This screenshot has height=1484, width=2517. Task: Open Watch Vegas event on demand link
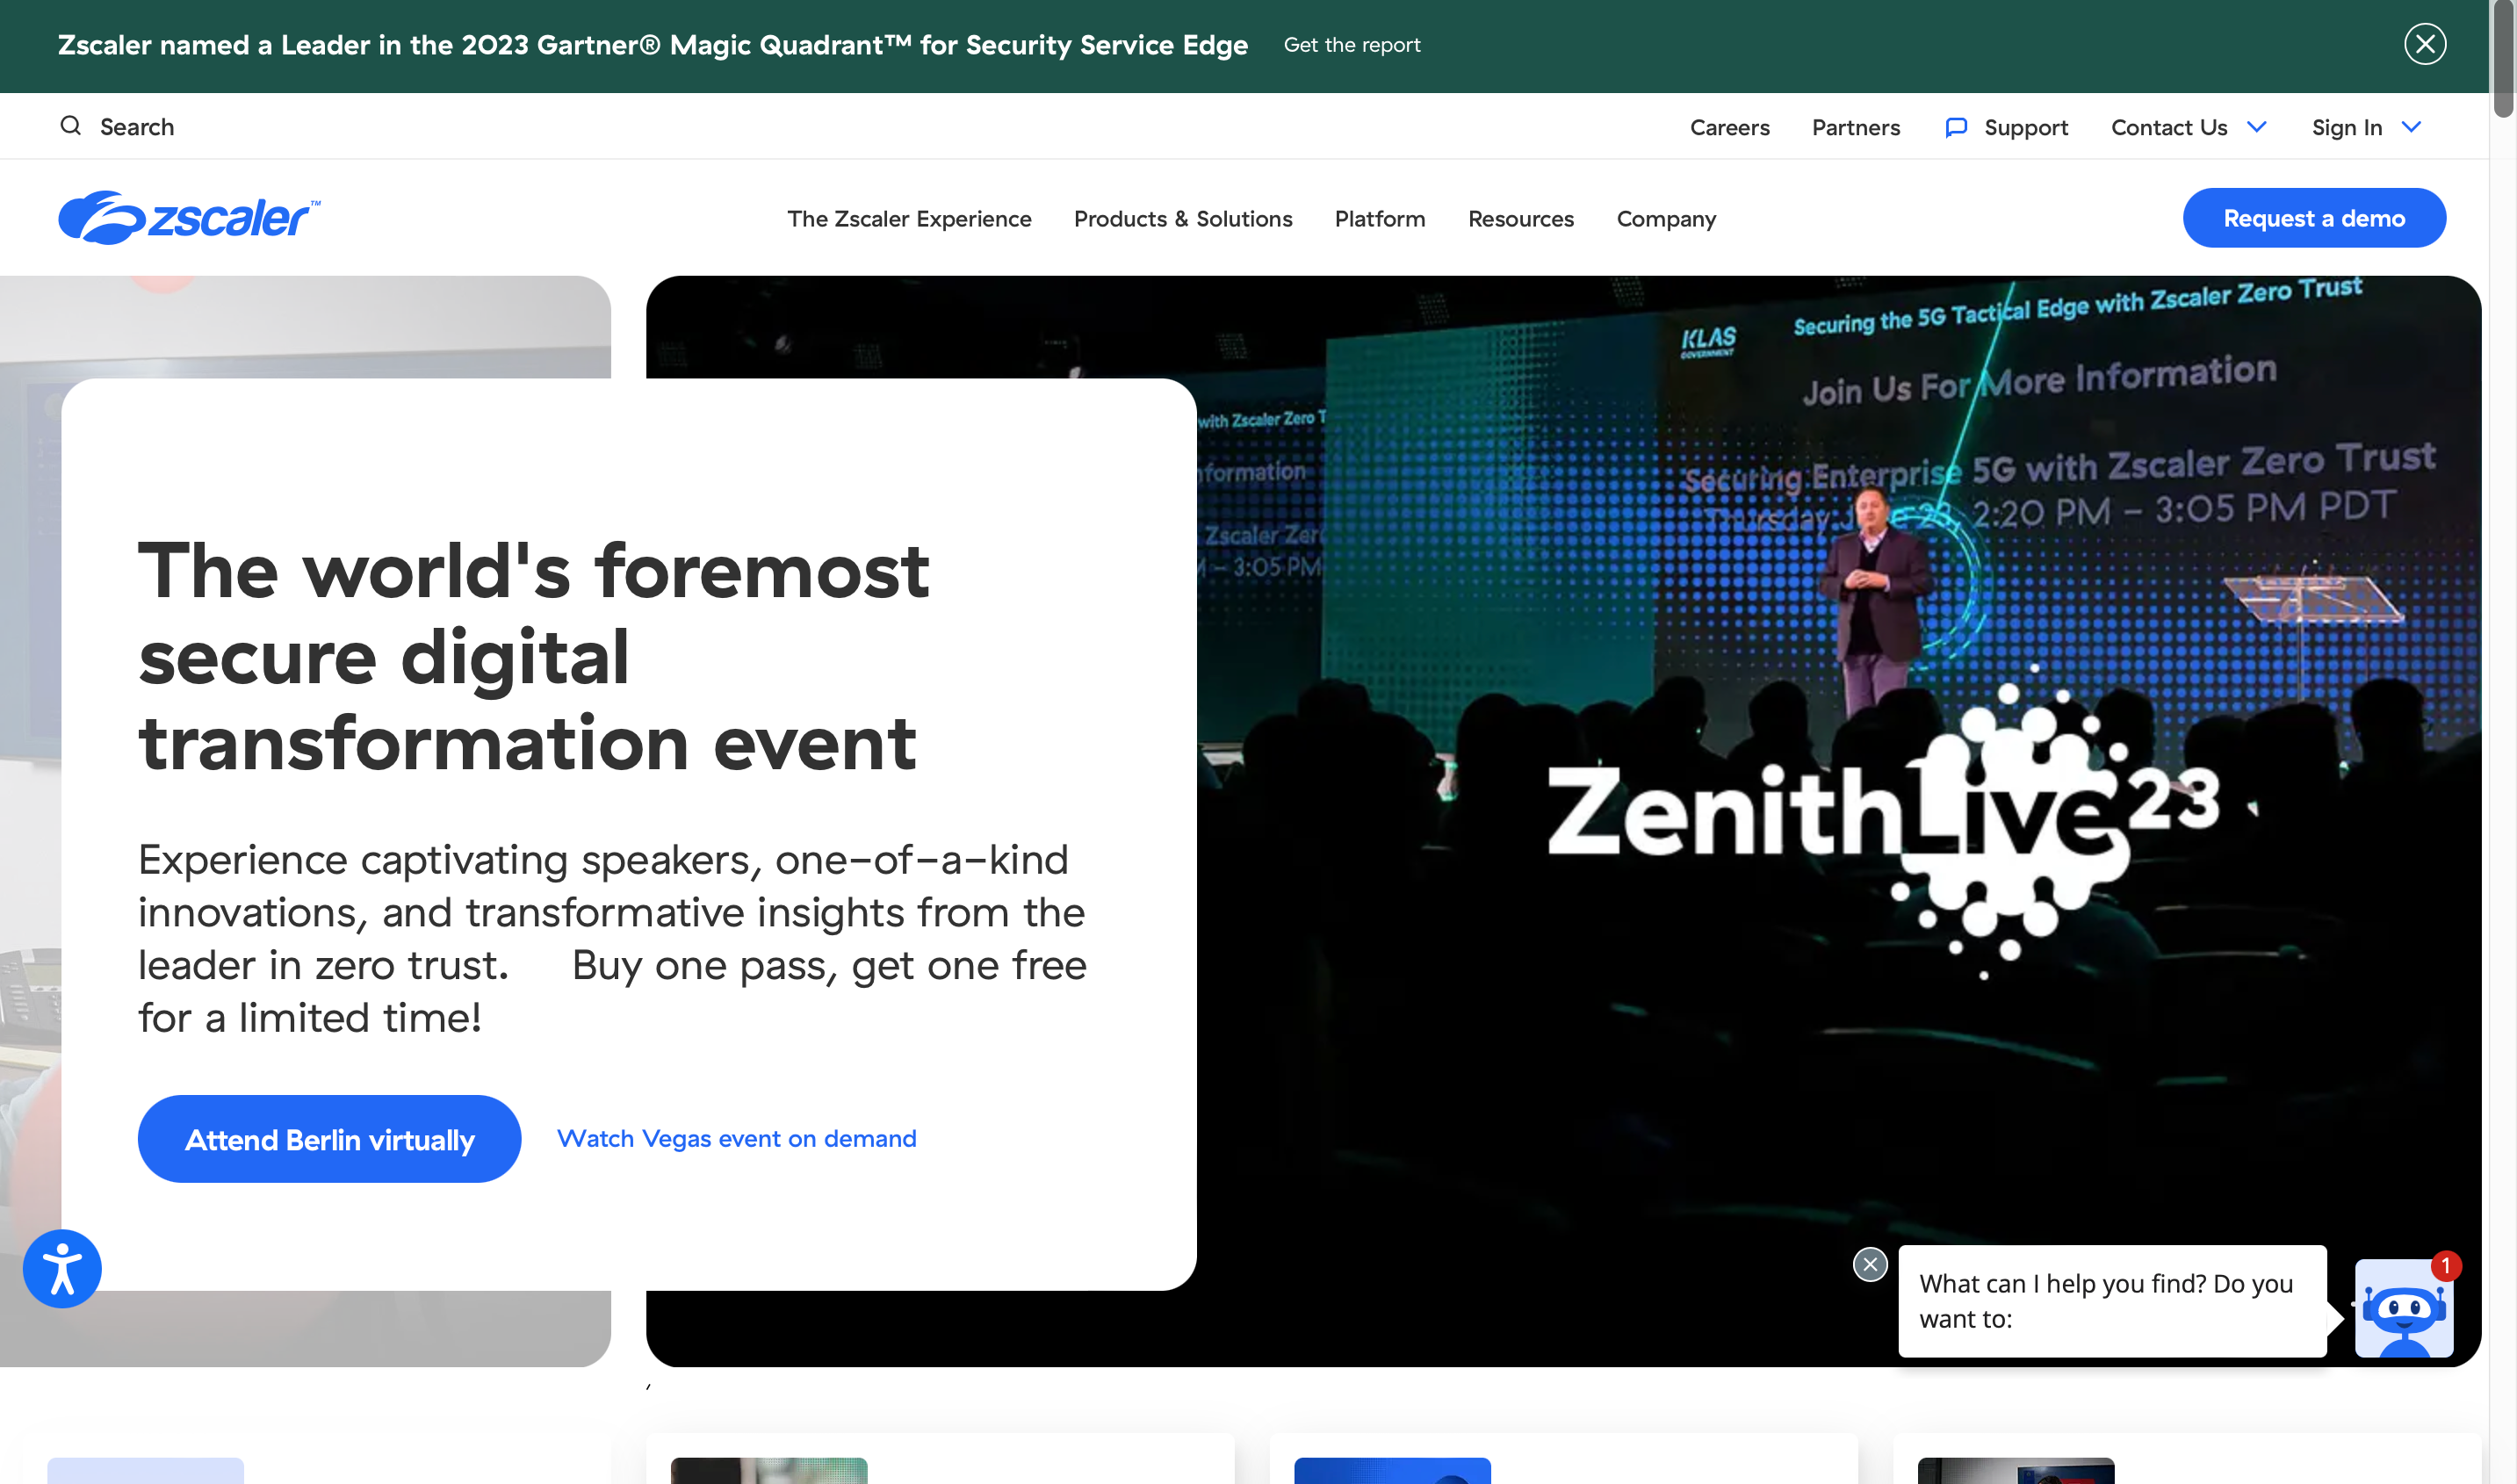pos(737,1138)
